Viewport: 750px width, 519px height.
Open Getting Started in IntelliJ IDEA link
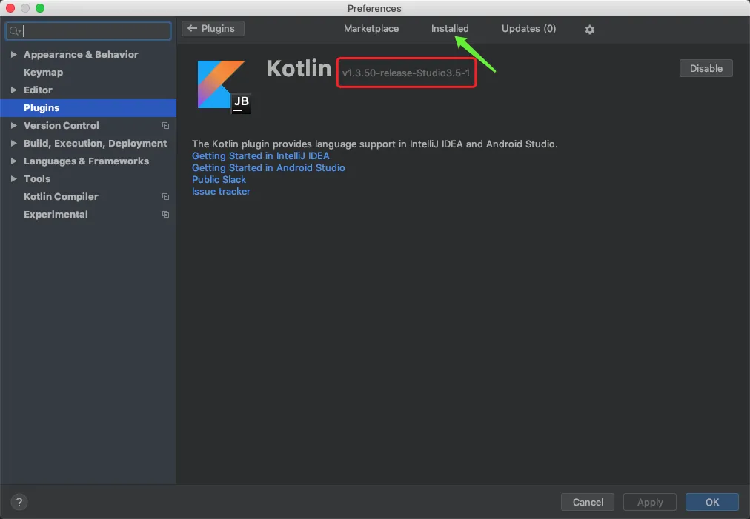[261, 155]
